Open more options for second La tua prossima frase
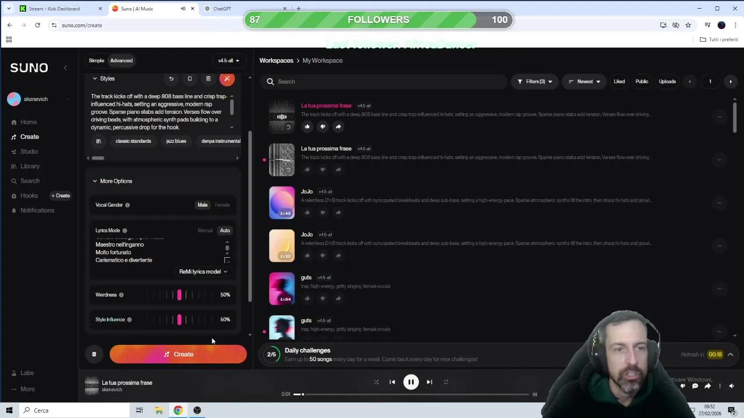This screenshot has height=418, width=744. coord(719,160)
